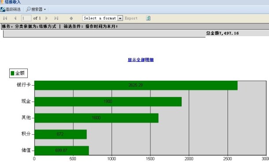
Task: Open the 搜索器 search tool
Action: pyautogui.click(x=34, y=9)
